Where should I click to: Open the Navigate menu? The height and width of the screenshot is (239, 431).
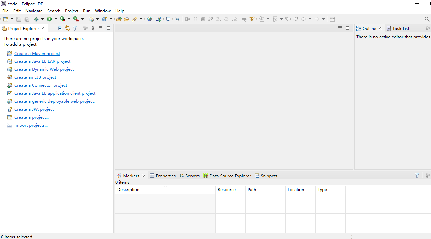pyautogui.click(x=34, y=11)
